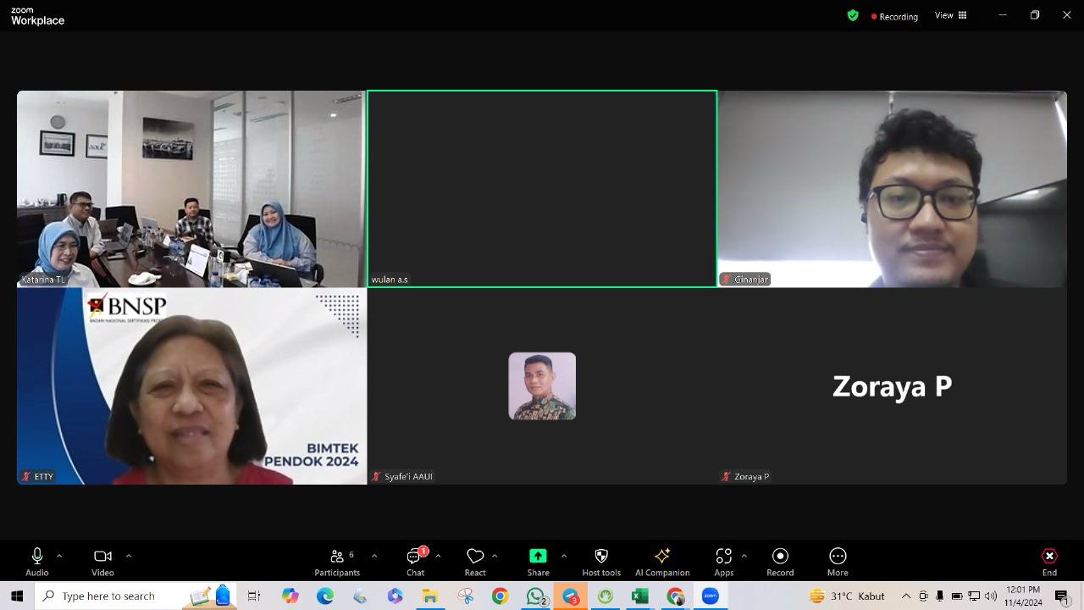Expand share options arrow next to Share
Image resolution: width=1084 pixels, height=610 pixels.
(x=564, y=556)
